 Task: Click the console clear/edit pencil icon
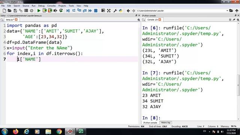coord(234,20)
